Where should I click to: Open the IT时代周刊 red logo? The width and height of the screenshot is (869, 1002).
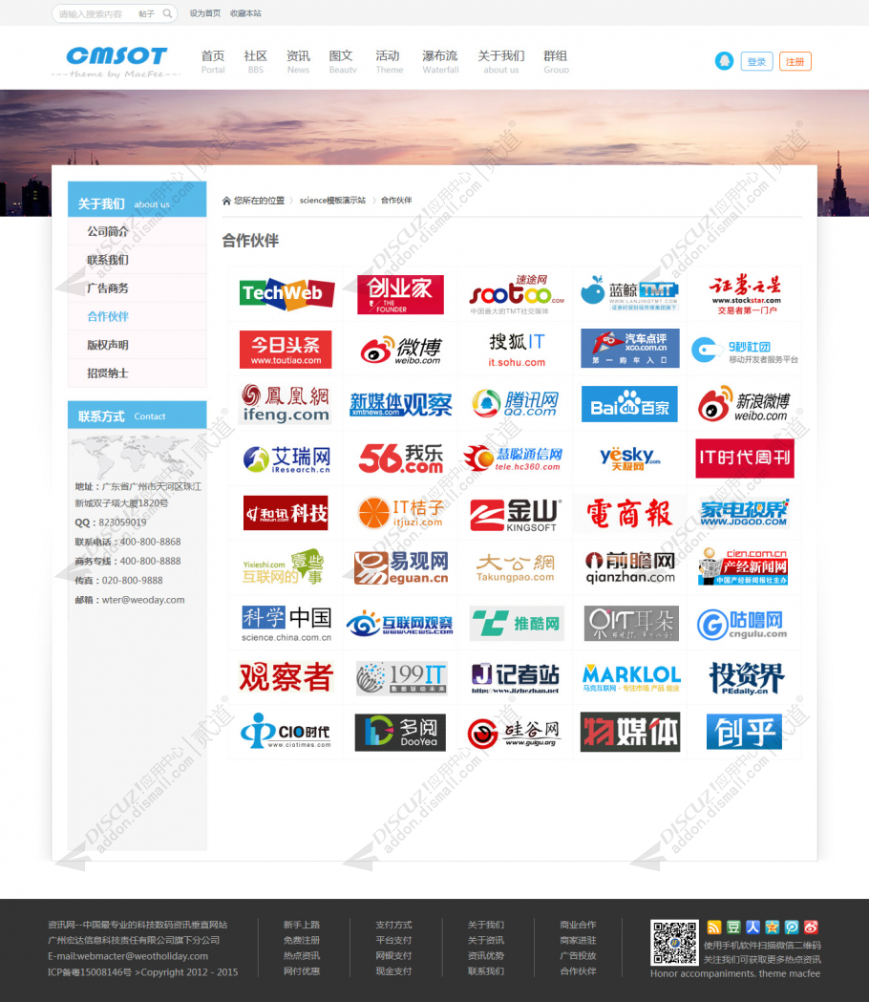coord(745,458)
